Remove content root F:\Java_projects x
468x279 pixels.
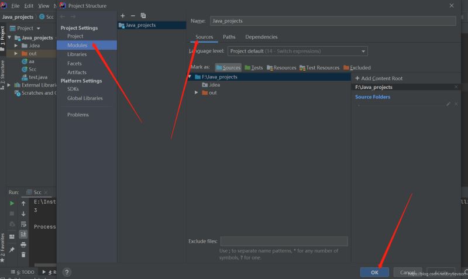tap(456, 87)
